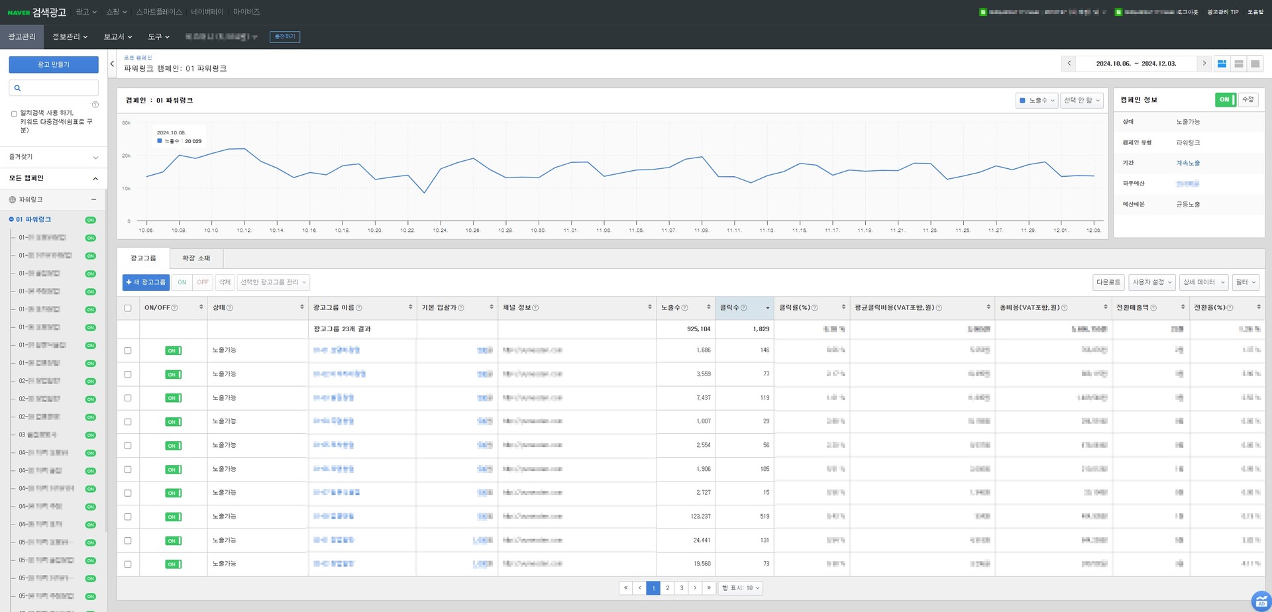Image resolution: width=1272 pixels, height=612 pixels.
Task: Click the 삭제 button
Action: (225, 282)
